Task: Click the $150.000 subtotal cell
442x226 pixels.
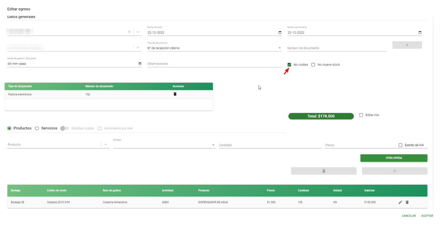Action: pyautogui.click(x=370, y=202)
